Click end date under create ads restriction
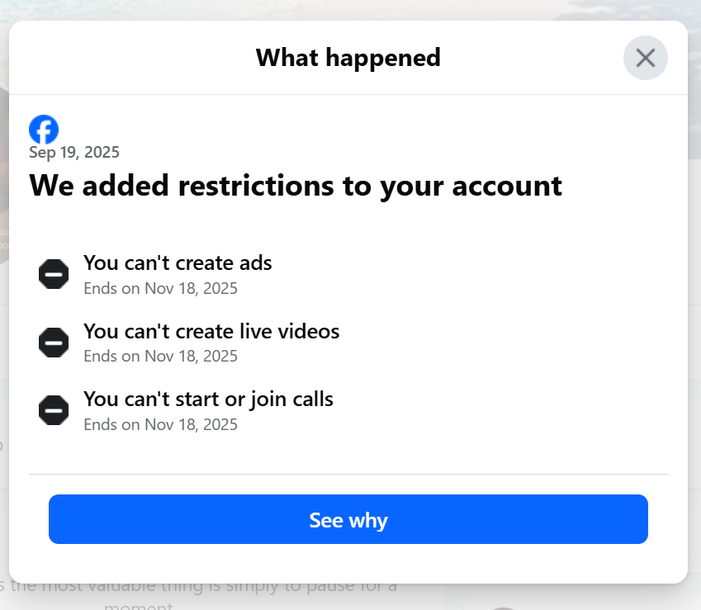 click(160, 288)
